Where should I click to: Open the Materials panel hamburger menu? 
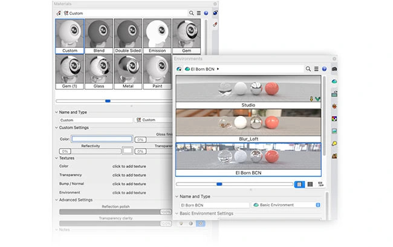pyautogui.click(x=198, y=13)
